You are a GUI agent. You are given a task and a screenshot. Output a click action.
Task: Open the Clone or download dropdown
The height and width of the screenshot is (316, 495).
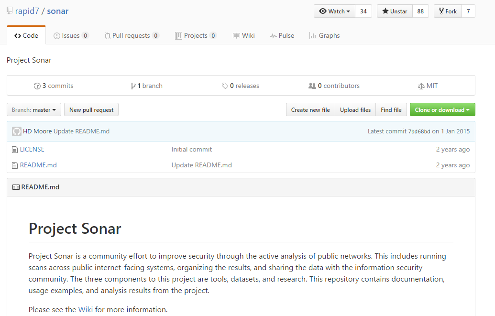(442, 110)
